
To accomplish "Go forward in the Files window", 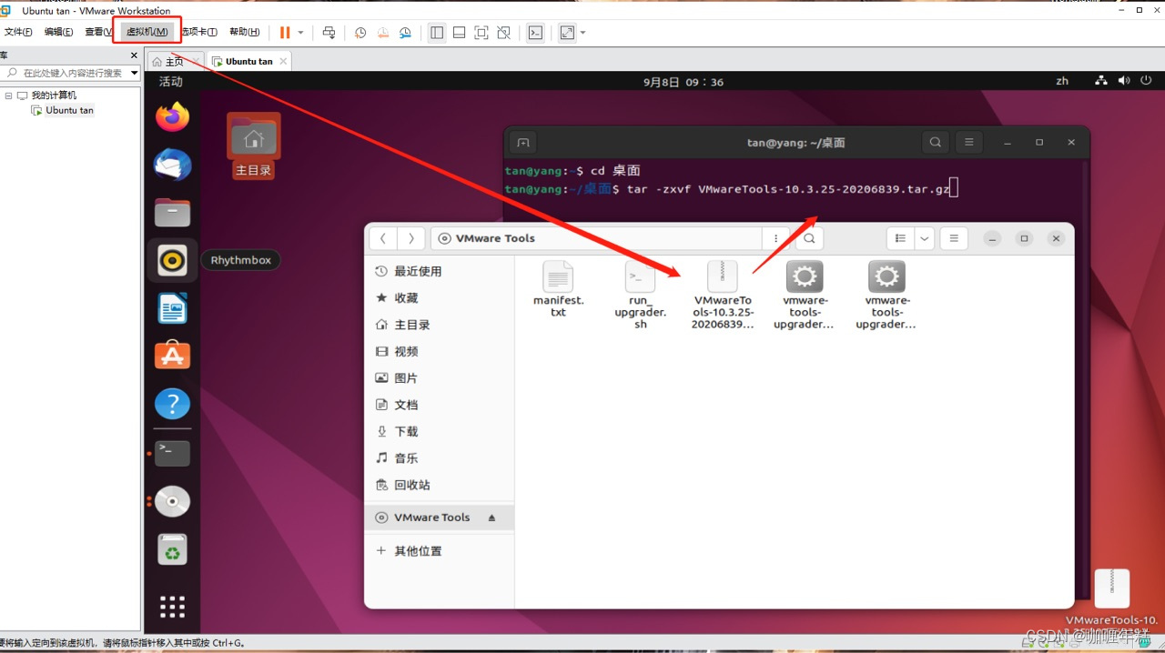I will [x=411, y=238].
